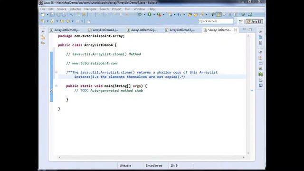Open the Properties view icon in the right sidebar
Image resolution: width=304 pixels, height=171 pixels.
coord(261,63)
